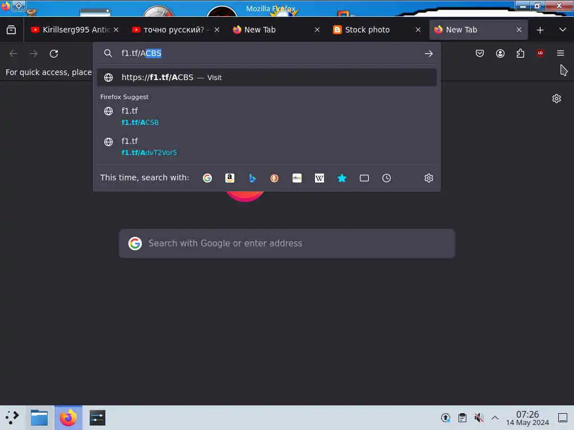Open the application hamburger menu
Image resolution: width=574 pixels, height=430 pixels.
coord(561,53)
